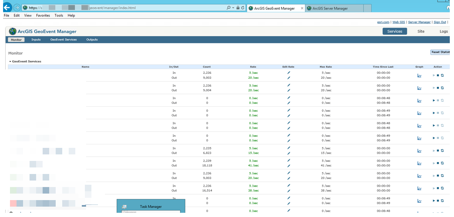Click the browser forward arrow
Screen dimensions: 454x217
coord(17,8)
